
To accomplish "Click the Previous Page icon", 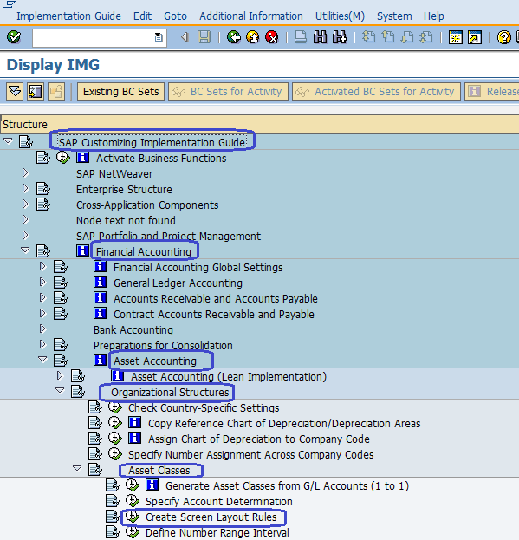I will pyautogui.click(x=388, y=37).
